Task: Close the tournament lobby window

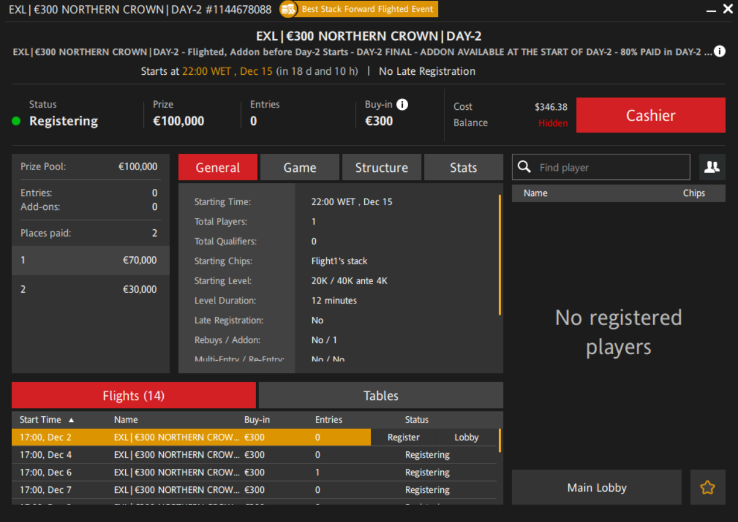Action: (728, 9)
